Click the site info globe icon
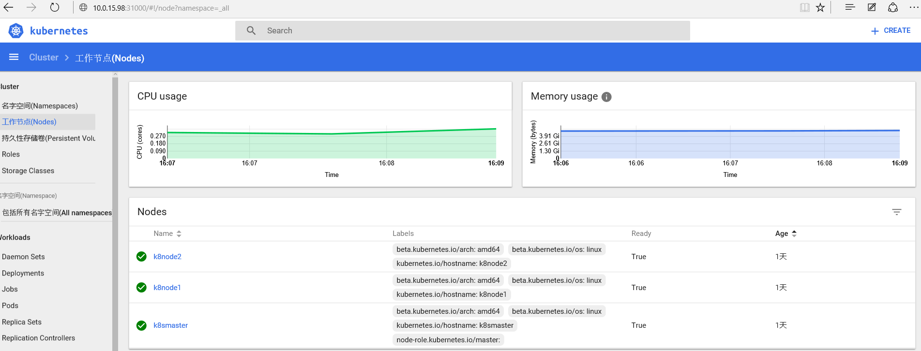Viewport: 921px width, 351px height. click(83, 8)
